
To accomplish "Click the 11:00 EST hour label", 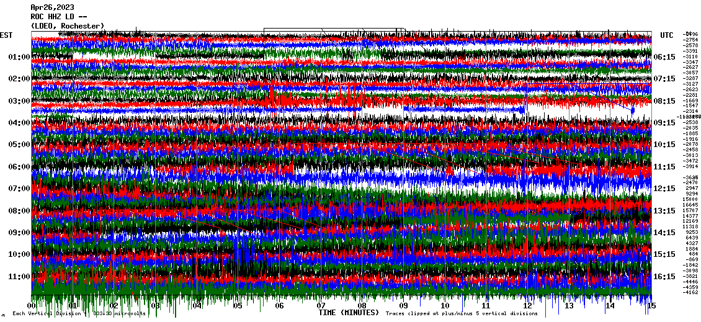I will (x=20, y=277).
